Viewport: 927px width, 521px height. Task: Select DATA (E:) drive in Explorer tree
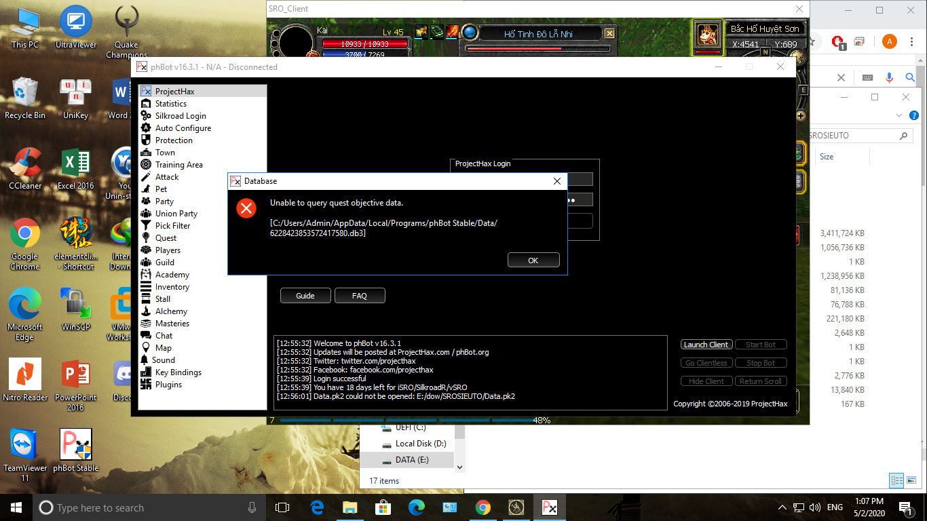[411, 460]
